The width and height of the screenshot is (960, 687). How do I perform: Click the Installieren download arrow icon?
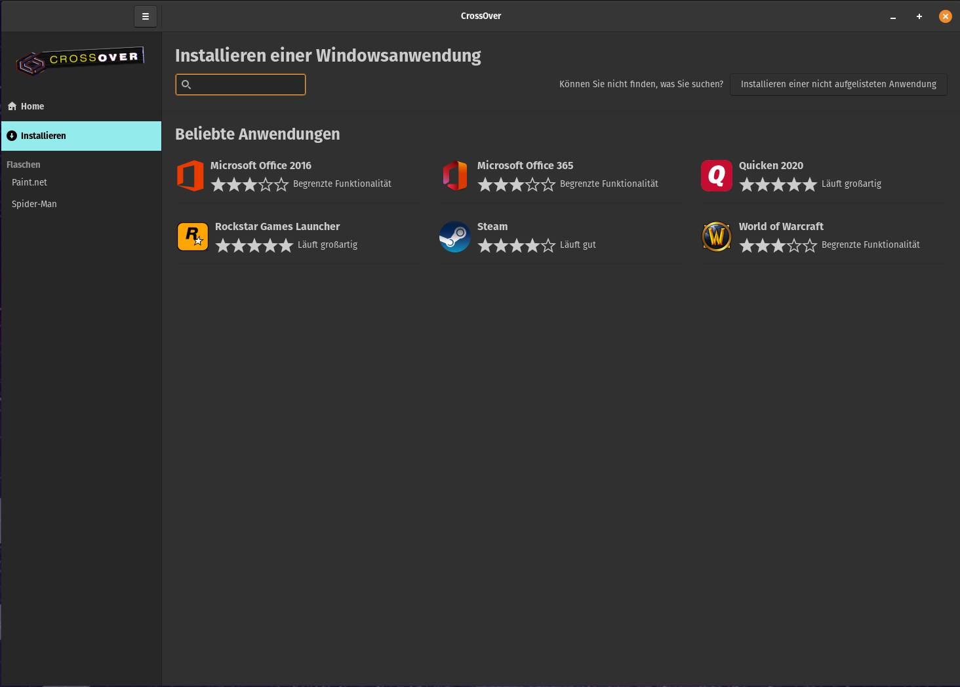(12, 136)
